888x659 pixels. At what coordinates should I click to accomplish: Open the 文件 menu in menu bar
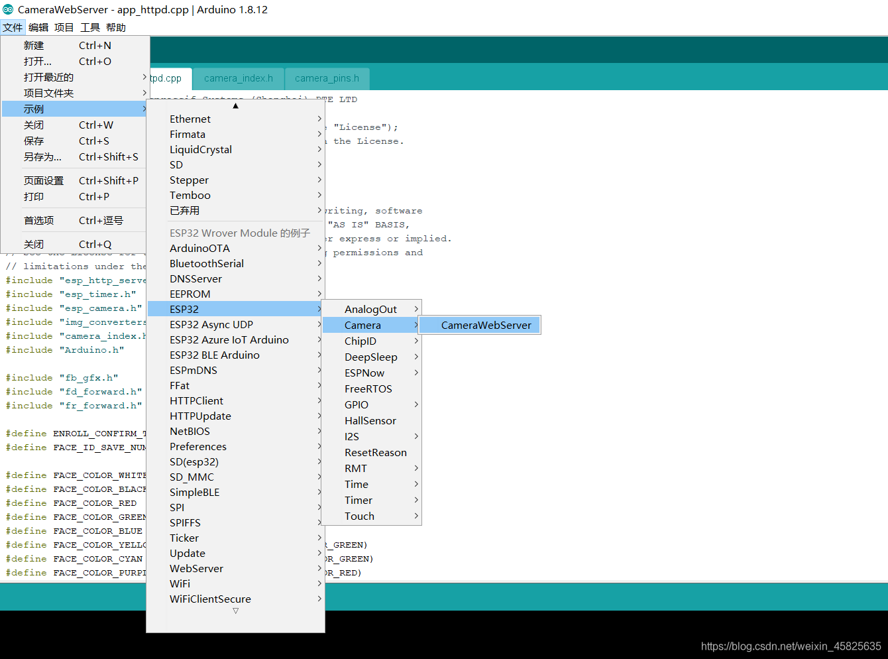click(13, 27)
